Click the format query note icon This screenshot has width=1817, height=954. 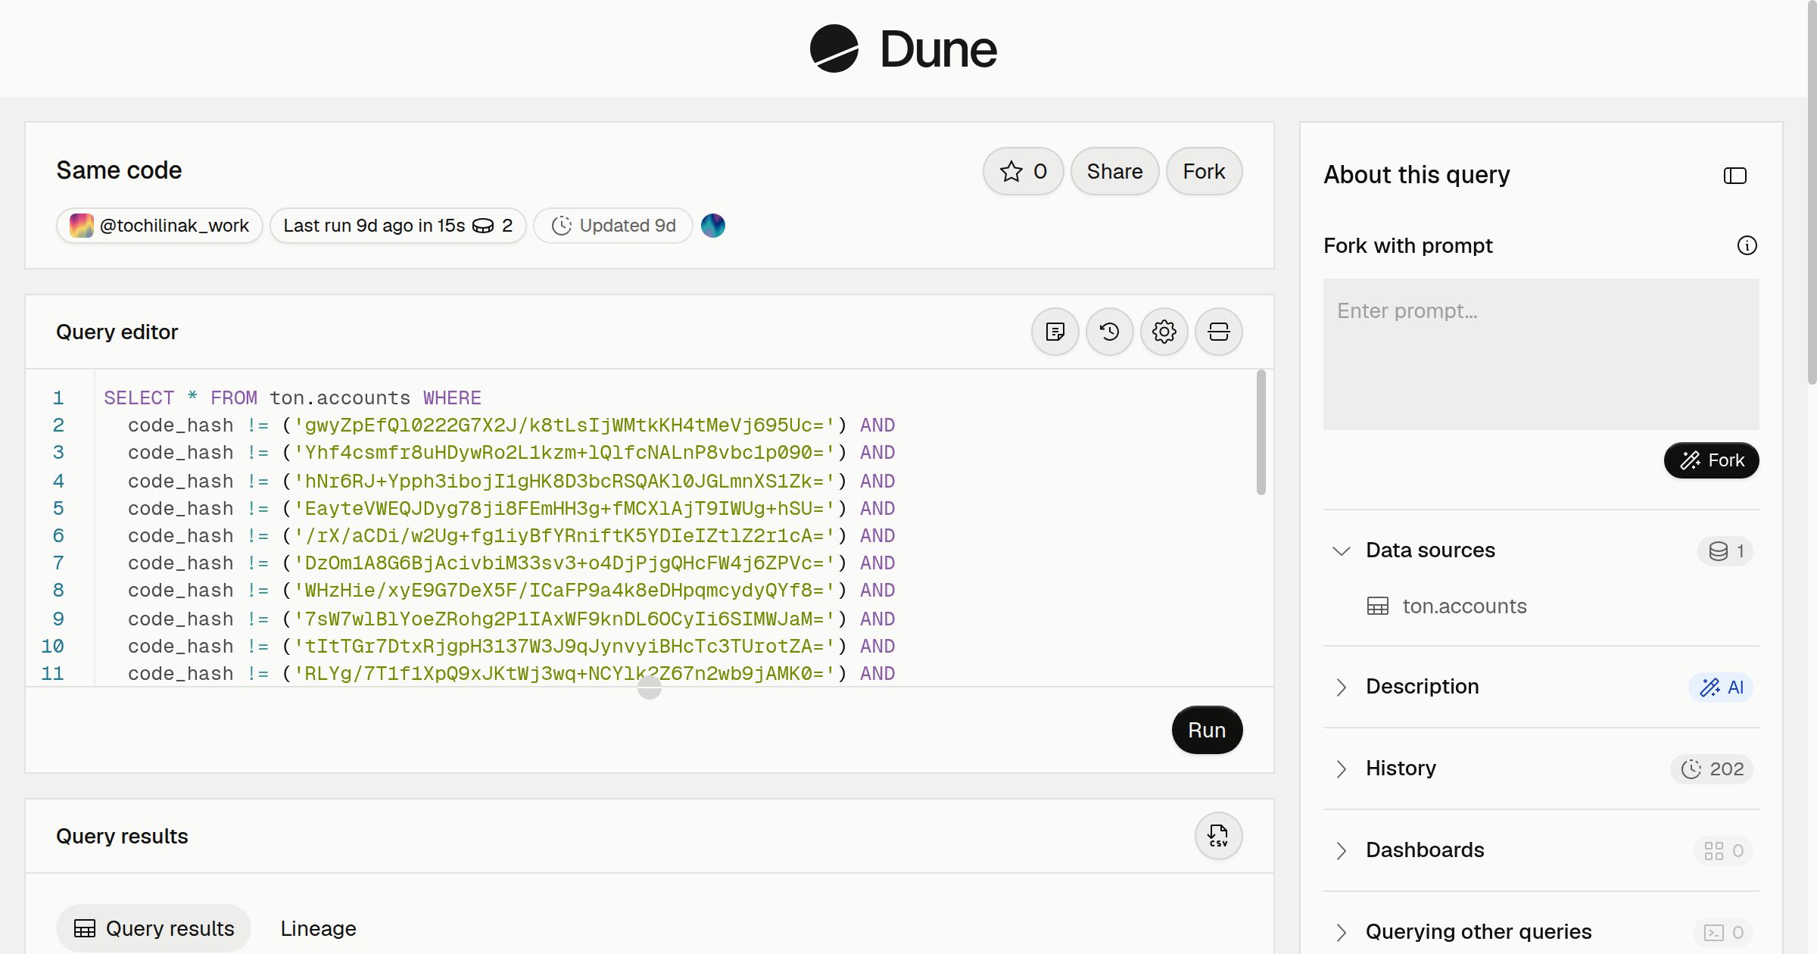click(1055, 332)
